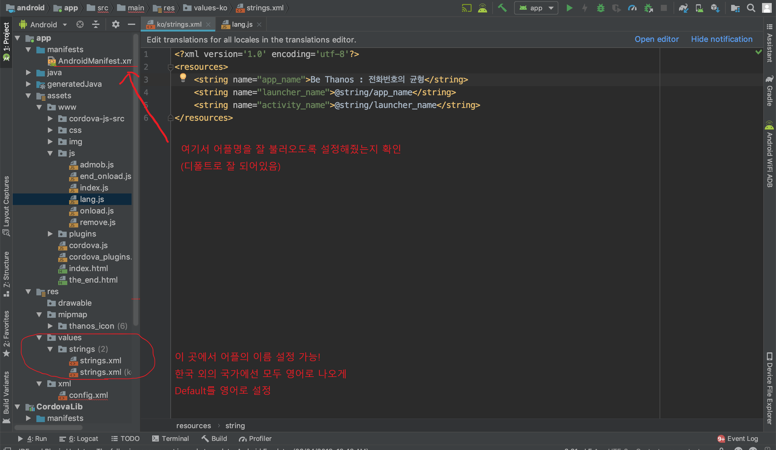This screenshot has width=776, height=450.
Task: Toggle Device File Explorer panel
Action: click(x=769, y=388)
